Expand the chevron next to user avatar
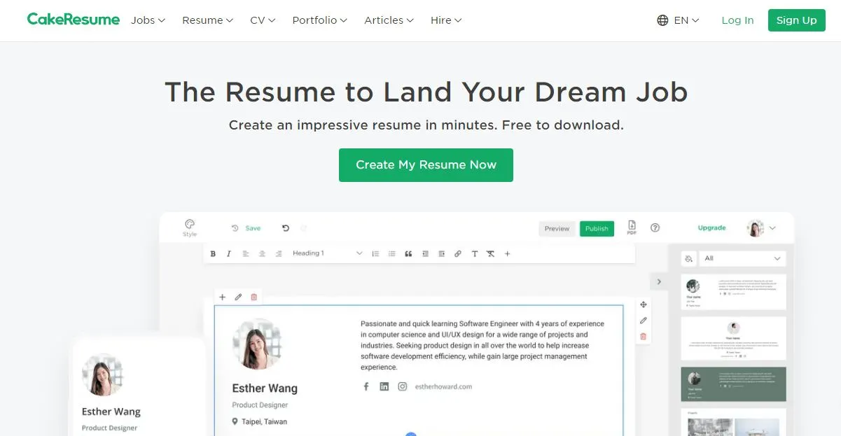Screen dimensions: 841x436 pos(772,228)
